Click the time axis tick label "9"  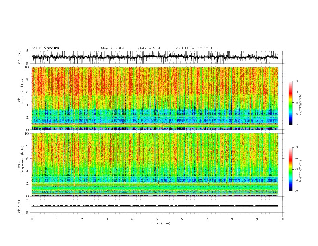click(x=257, y=219)
